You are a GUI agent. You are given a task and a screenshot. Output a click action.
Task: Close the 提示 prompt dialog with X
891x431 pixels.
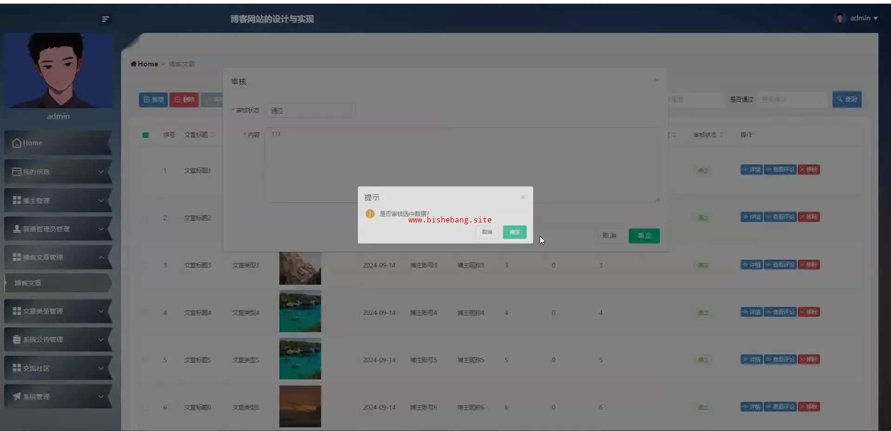pyautogui.click(x=523, y=197)
